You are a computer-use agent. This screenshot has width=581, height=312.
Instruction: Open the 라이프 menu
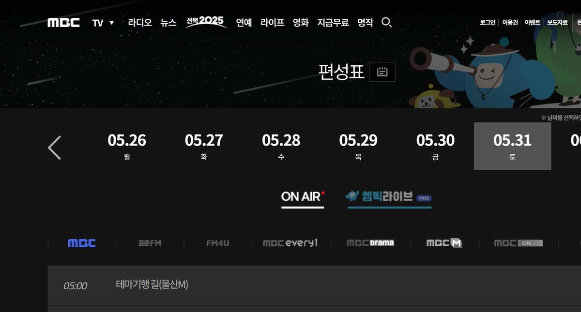(x=272, y=22)
